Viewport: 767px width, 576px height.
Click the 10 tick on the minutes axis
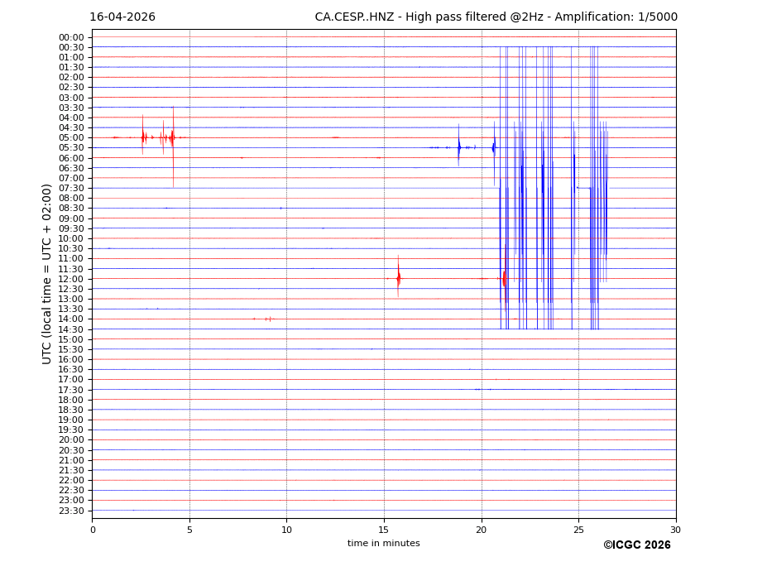pos(286,530)
